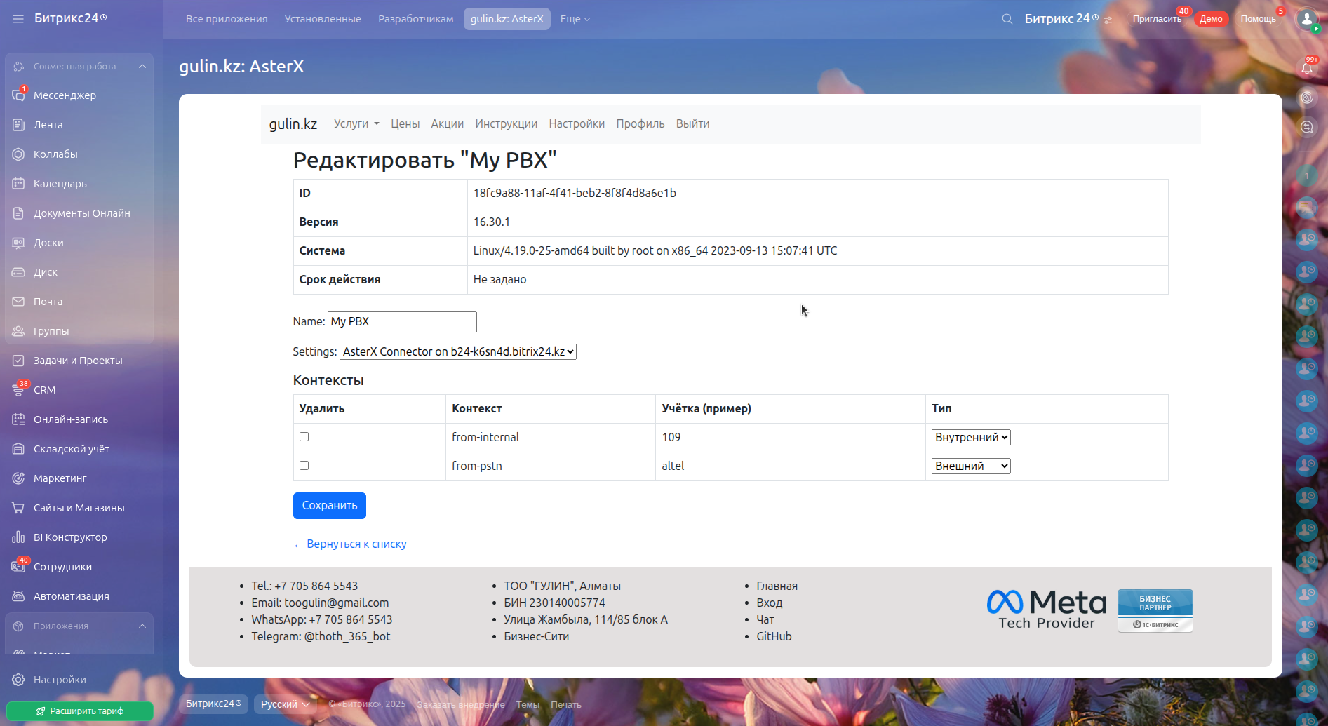Viewport: 1328px width, 726px height.
Task: Click the Calendar icon in sidebar
Action: click(x=19, y=184)
